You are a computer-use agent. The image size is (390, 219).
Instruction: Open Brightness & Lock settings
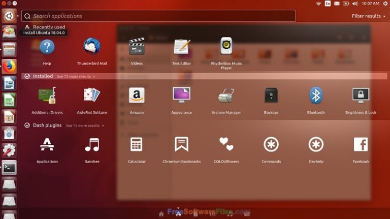(361, 101)
